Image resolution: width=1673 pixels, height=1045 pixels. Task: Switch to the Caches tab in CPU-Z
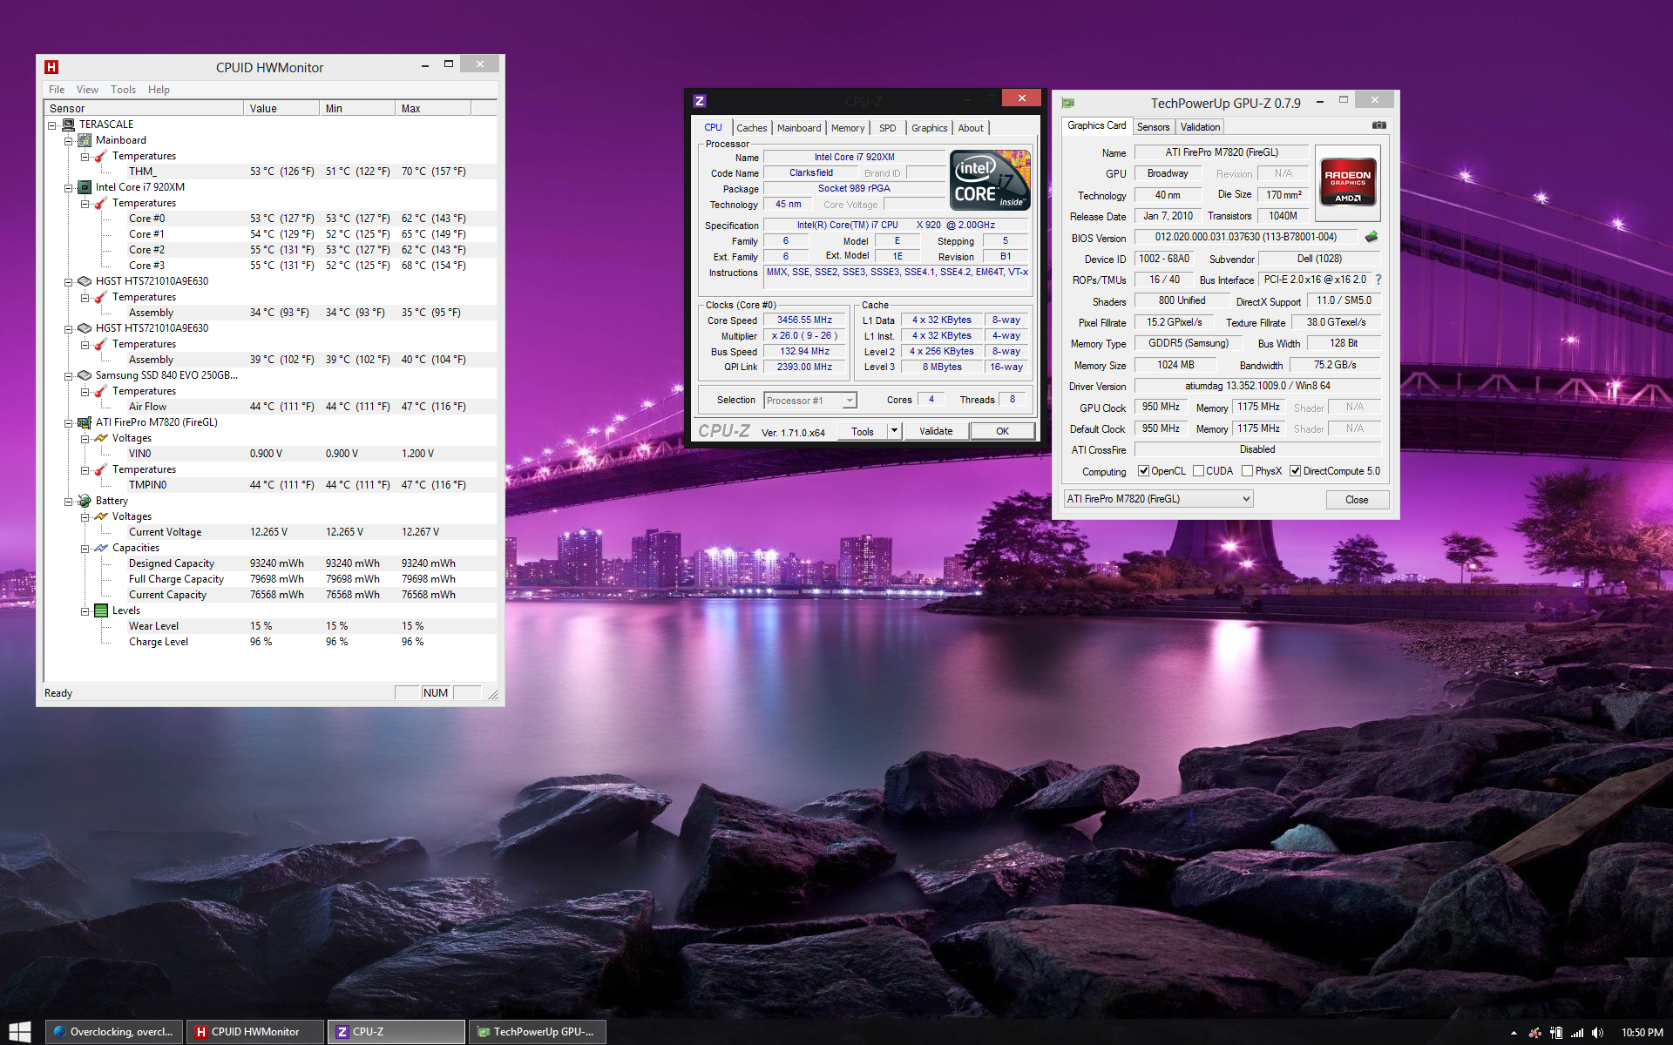coord(752,128)
